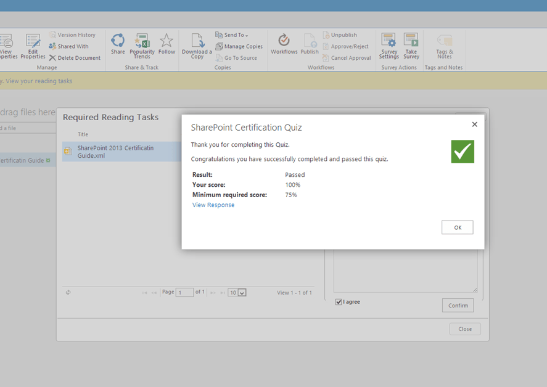Screen dimensions: 547x387
Task: Open the rows-per-page dropdown showing 10
Action: (x=237, y=293)
